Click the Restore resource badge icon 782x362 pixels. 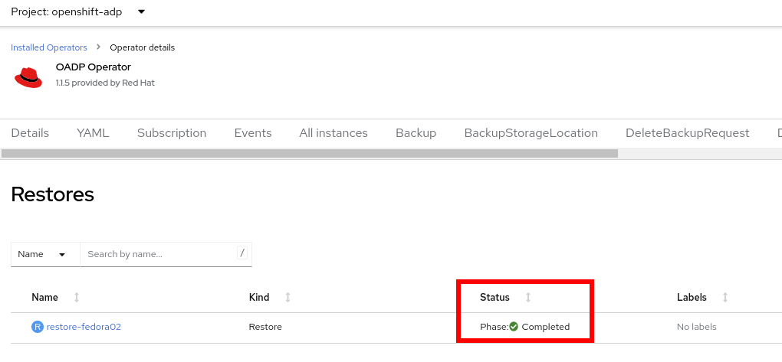(x=37, y=327)
